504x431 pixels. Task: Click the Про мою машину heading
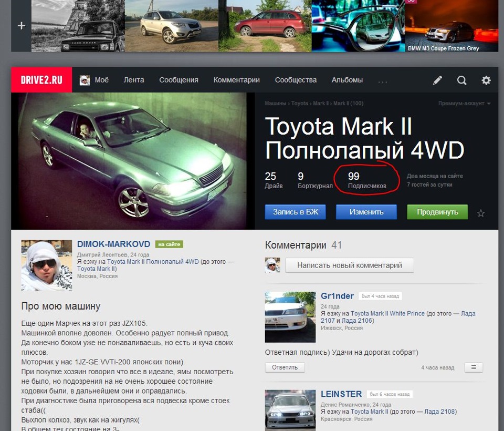(61, 306)
